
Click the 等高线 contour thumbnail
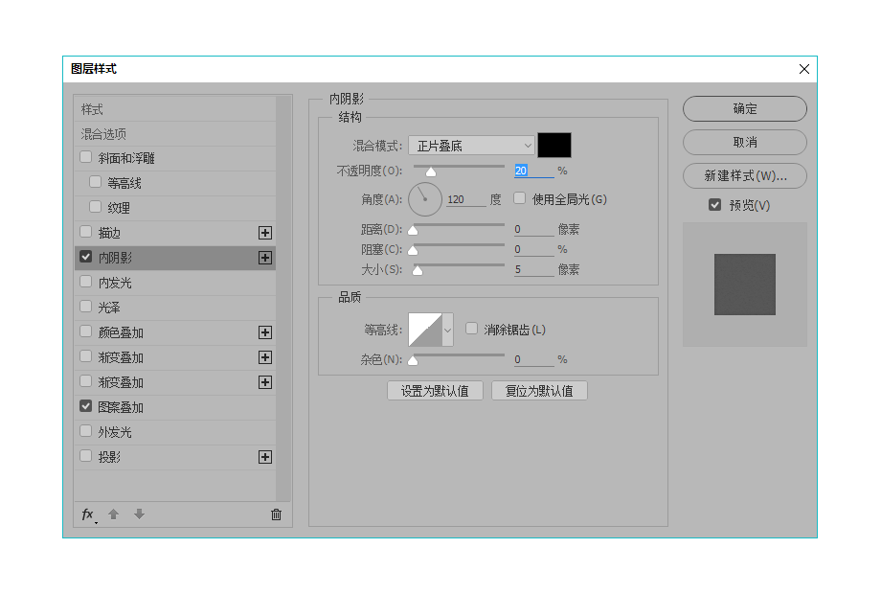click(x=425, y=330)
